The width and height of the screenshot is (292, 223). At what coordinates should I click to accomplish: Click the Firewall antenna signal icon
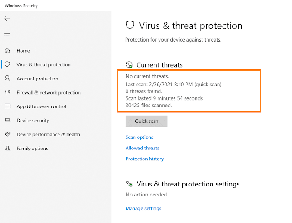[7, 92]
